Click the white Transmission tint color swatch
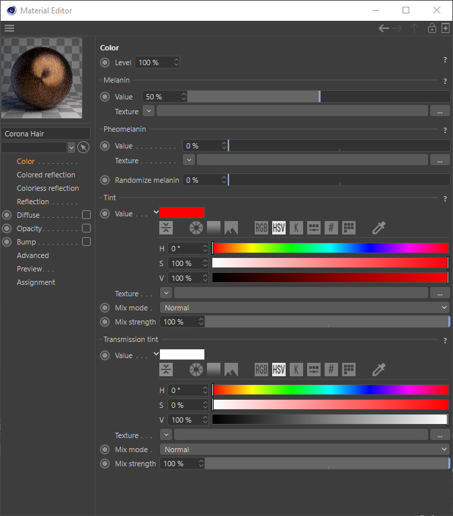Screen dimensions: 453x516 [x=182, y=355]
